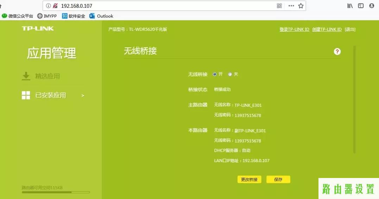This screenshot has height=199, width=379.
Task: Open the 微信公众平台 bookmark
Action: 17,16
